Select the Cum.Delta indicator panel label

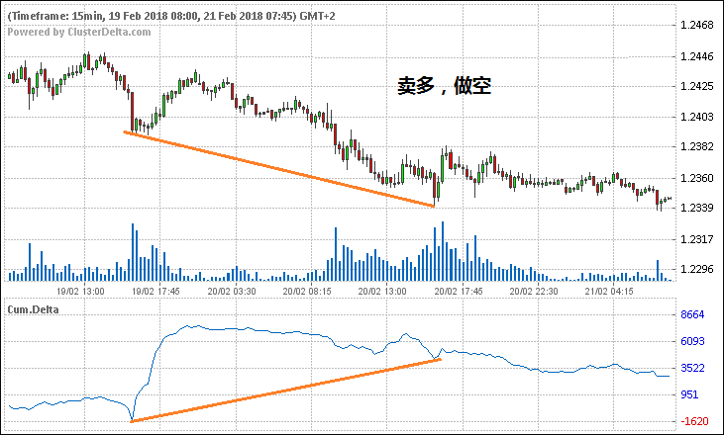click(x=34, y=308)
